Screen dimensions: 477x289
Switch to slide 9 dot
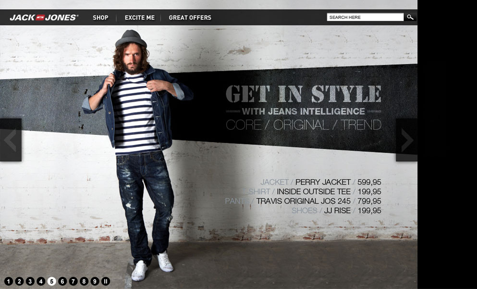point(95,281)
